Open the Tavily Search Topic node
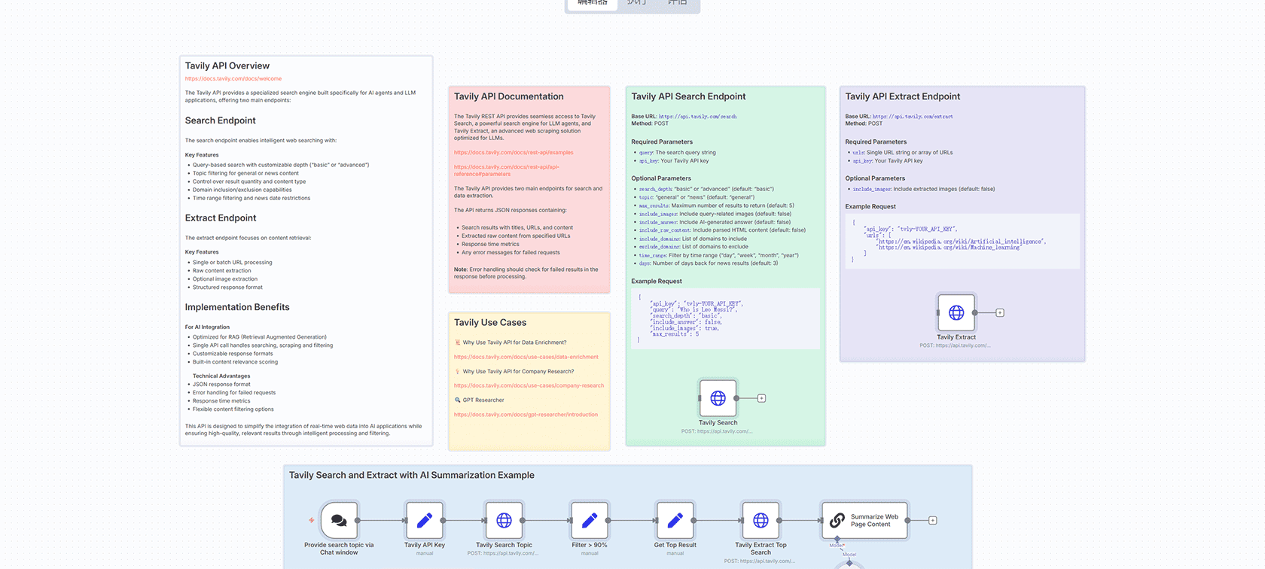1265x569 pixels. point(504,520)
